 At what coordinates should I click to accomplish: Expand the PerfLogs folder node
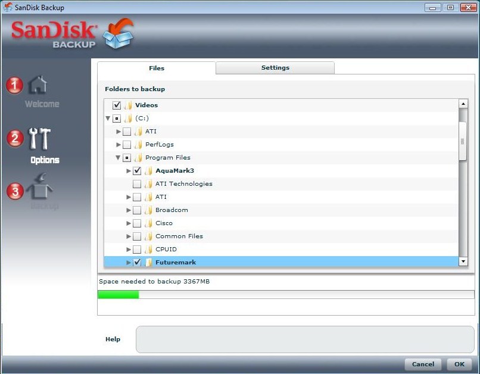[x=119, y=145]
